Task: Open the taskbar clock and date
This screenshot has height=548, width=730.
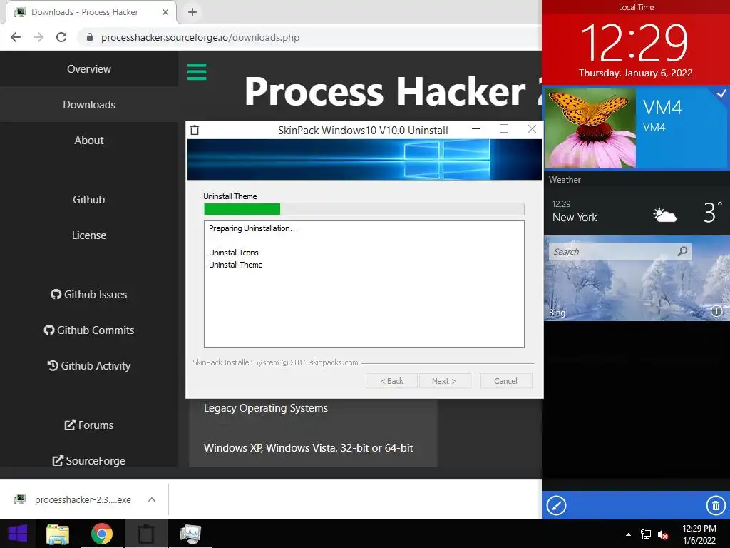Action: [x=699, y=534]
